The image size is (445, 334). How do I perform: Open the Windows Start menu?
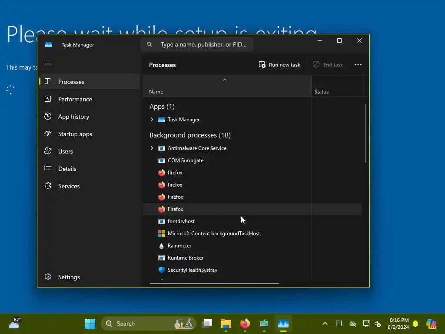click(90, 324)
